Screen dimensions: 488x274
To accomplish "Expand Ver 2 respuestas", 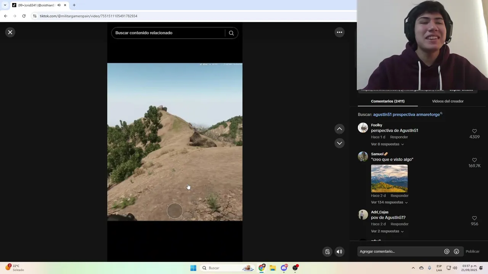I will 387,231.
